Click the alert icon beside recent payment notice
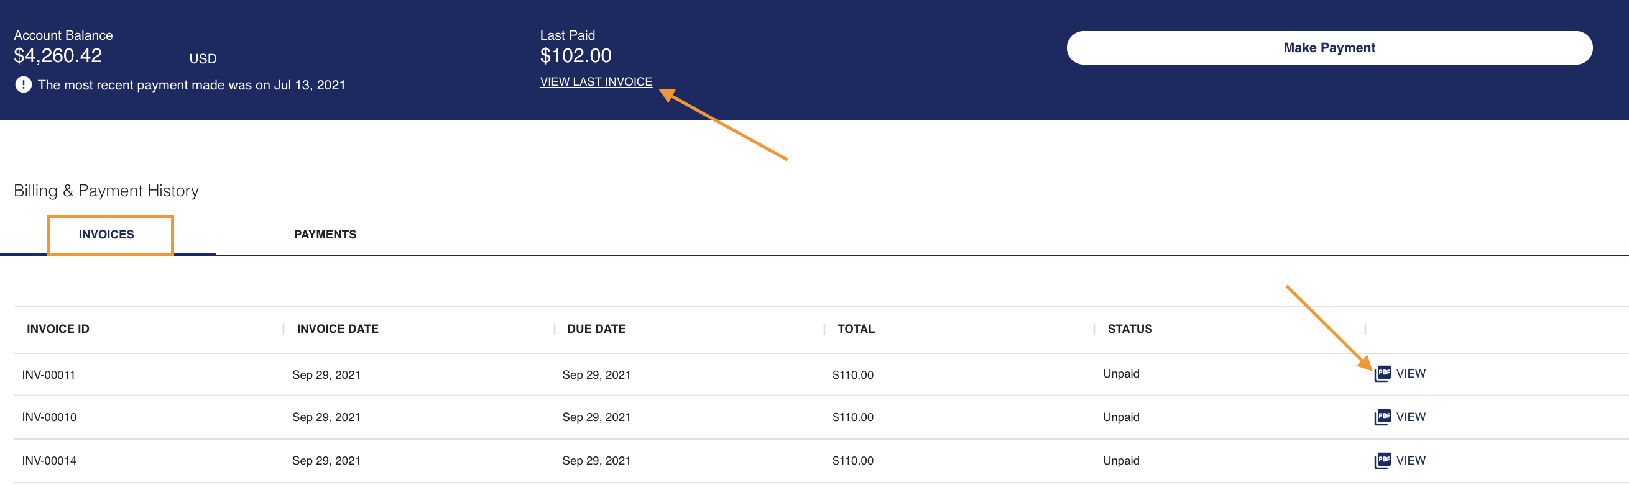 coord(24,84)
